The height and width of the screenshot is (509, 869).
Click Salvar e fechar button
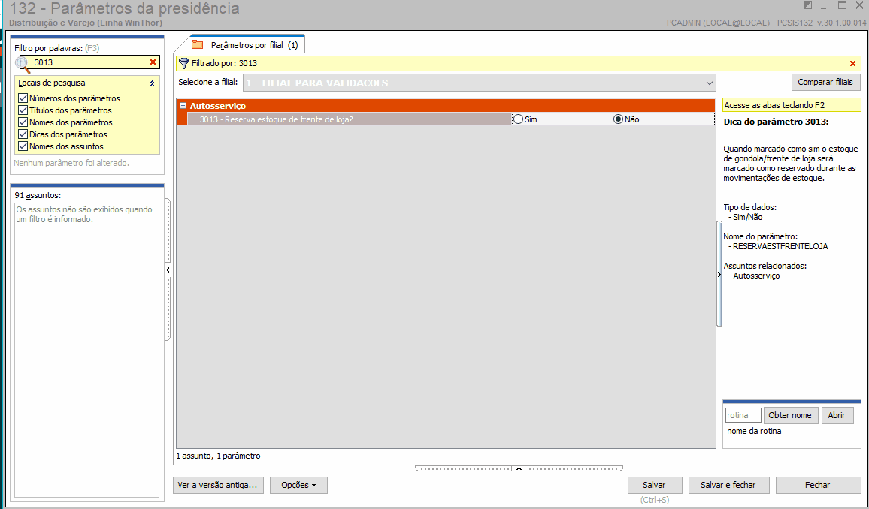(x=728, y=485)
